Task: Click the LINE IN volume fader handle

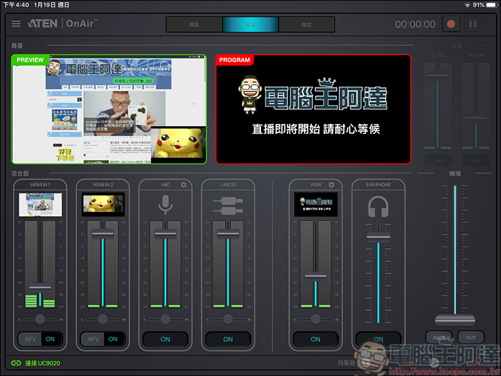Action: (x=228, y=233)
